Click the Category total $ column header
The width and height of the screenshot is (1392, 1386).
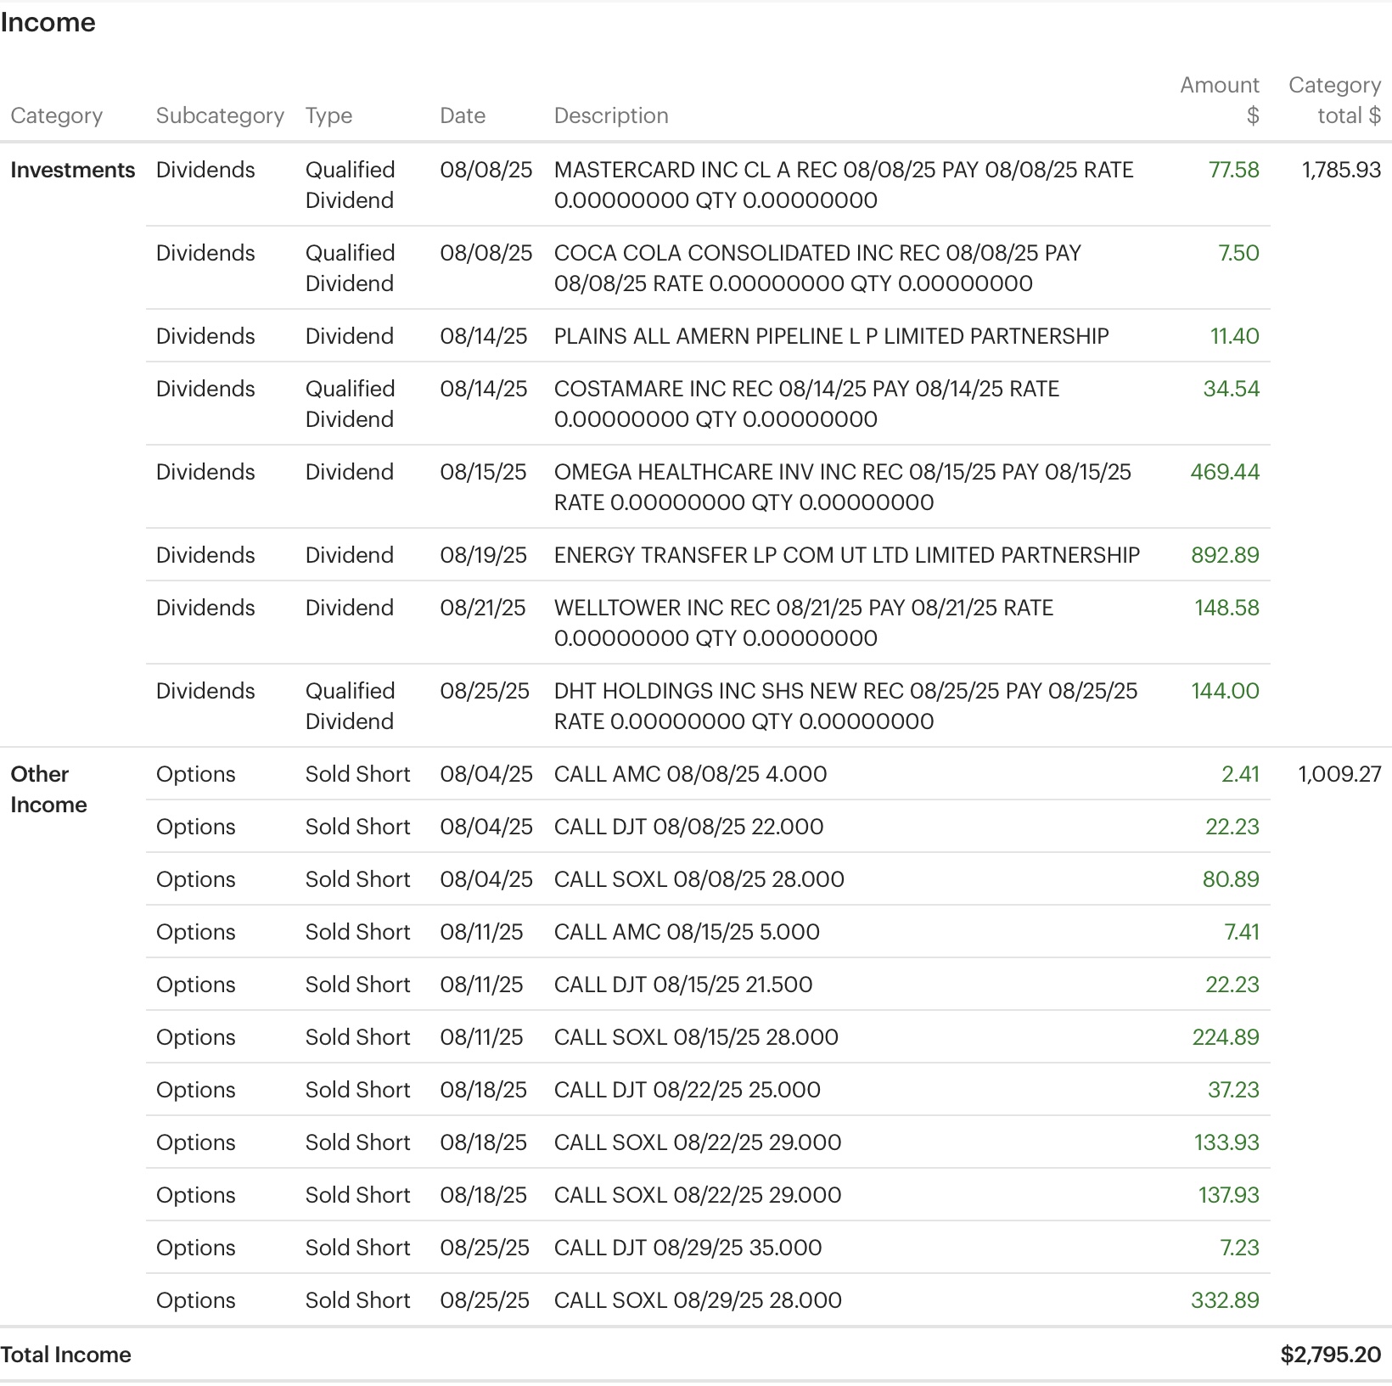(x=1335, y=100)
